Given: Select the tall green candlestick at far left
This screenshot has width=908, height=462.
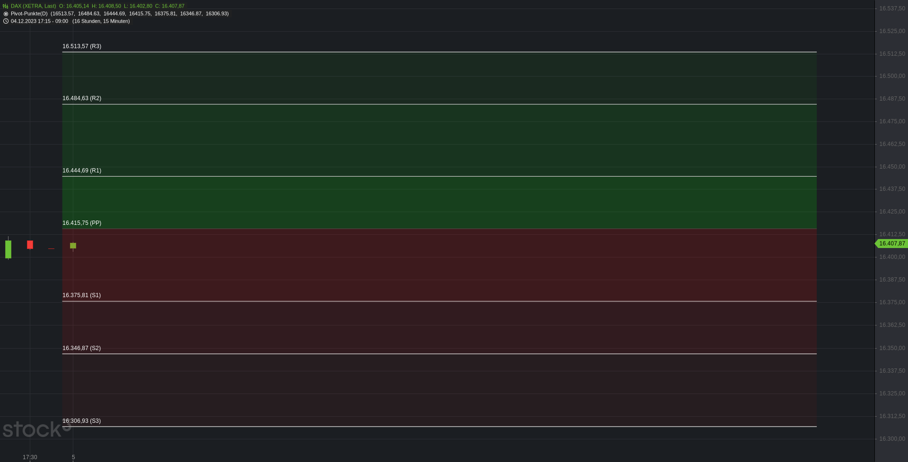Looking at the screenshot, I should click(8, 249).
